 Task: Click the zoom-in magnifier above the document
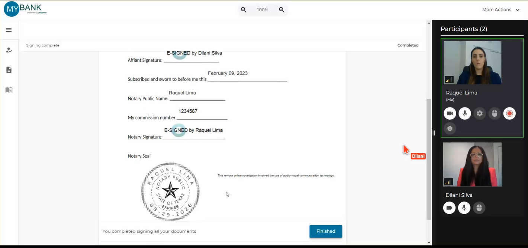(281, 10)
